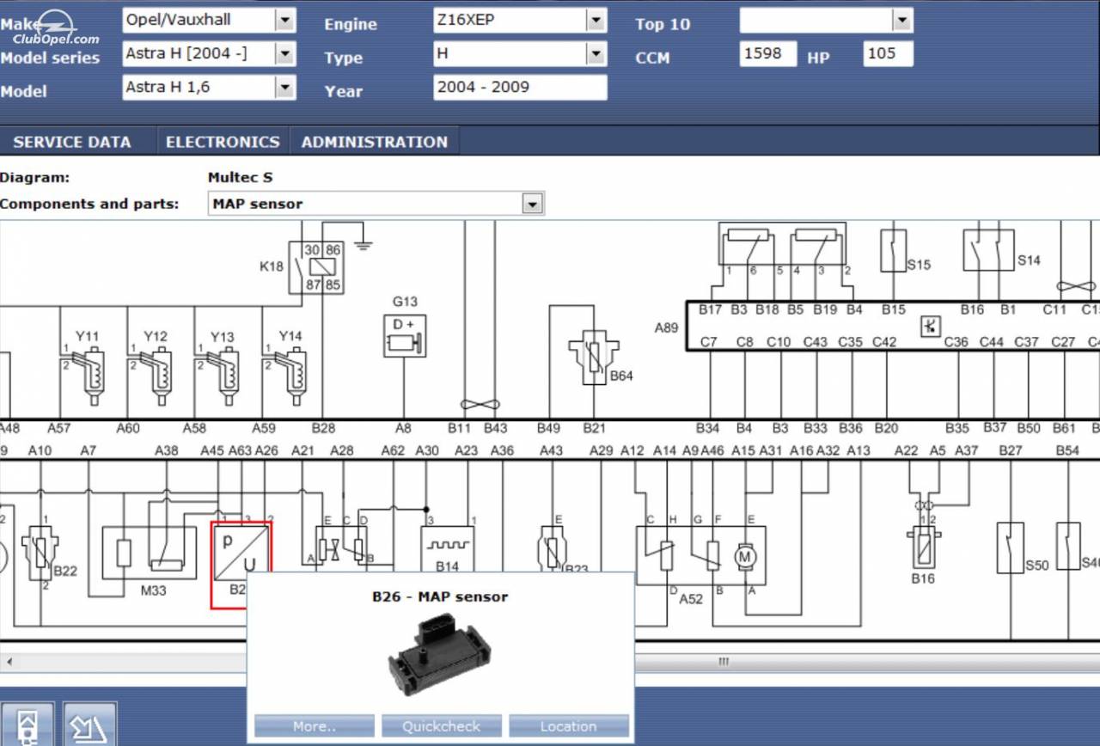
Task: Open the Model series dropdown
Action: pyautogui.click(x=285, y=53)
